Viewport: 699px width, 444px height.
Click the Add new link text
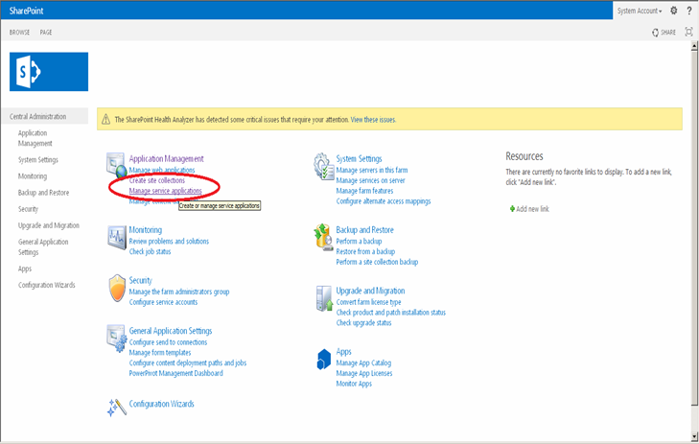[x=533, y=209]
